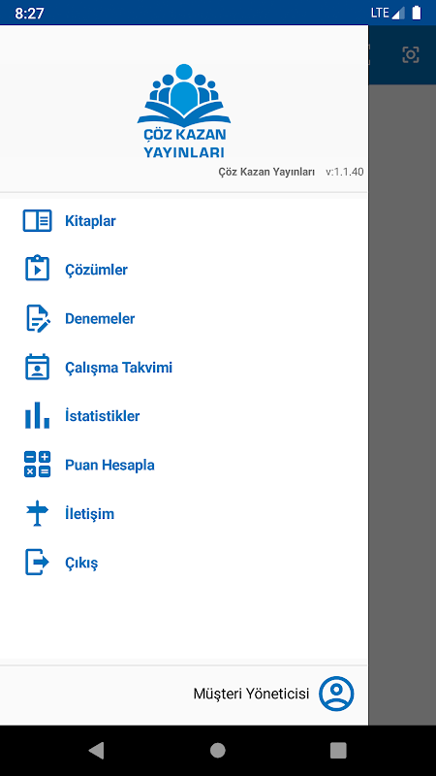This screenshot has width=436, height=776.
Task: Select the Denemeler document pencil icon
Action: (x=38, y=318)
